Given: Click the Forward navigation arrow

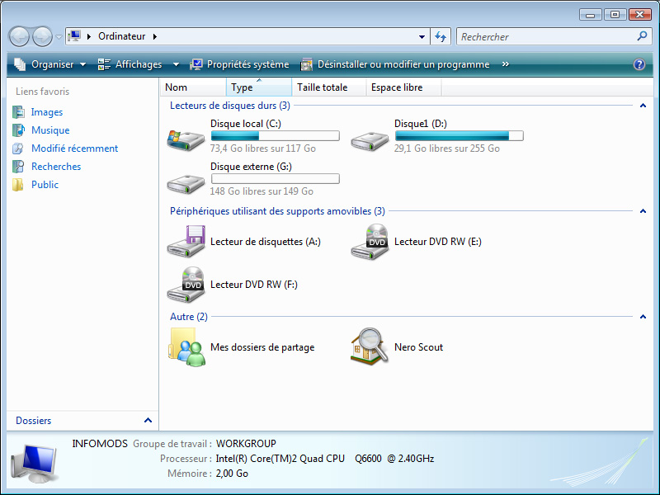Looking at the screenshot, I should click(43, 36).
